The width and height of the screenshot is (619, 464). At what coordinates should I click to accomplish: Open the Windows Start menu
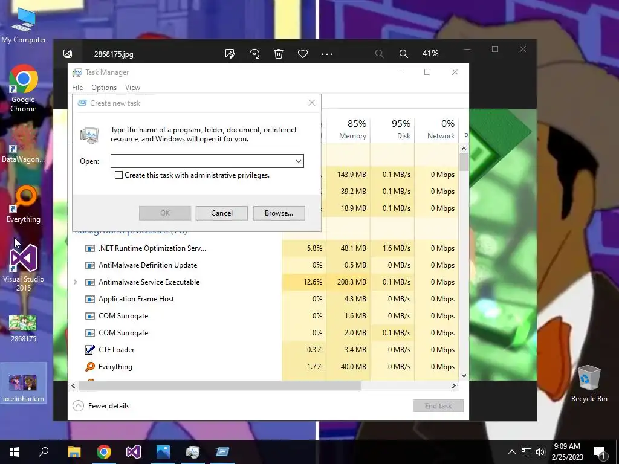(x=15, y=452)
